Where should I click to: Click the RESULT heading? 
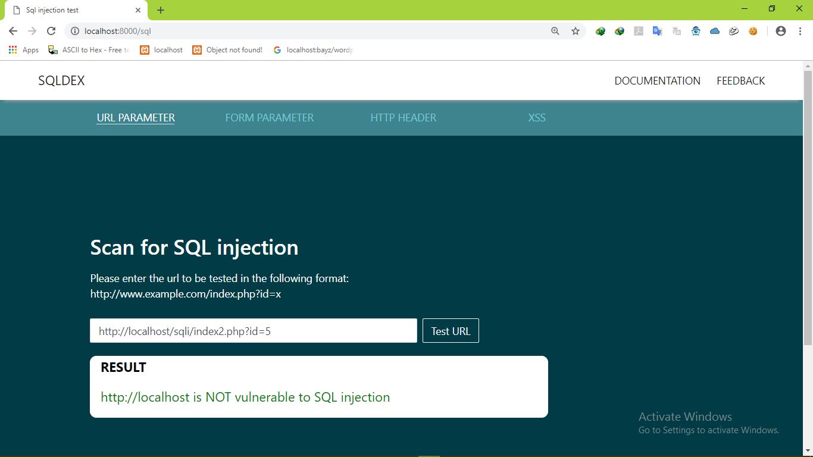pyautogui.click(x=123, y=367)
